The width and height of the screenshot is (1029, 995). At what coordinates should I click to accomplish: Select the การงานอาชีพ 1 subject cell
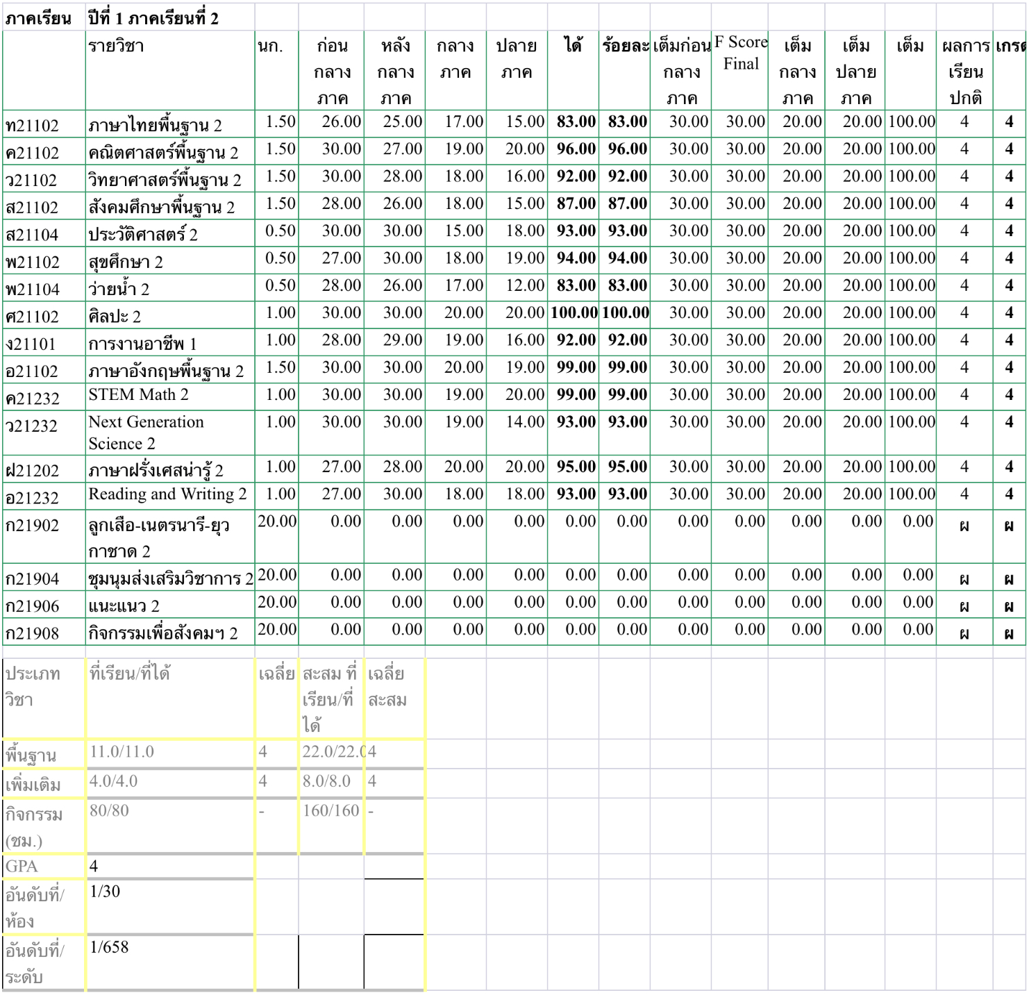(170, 342)
